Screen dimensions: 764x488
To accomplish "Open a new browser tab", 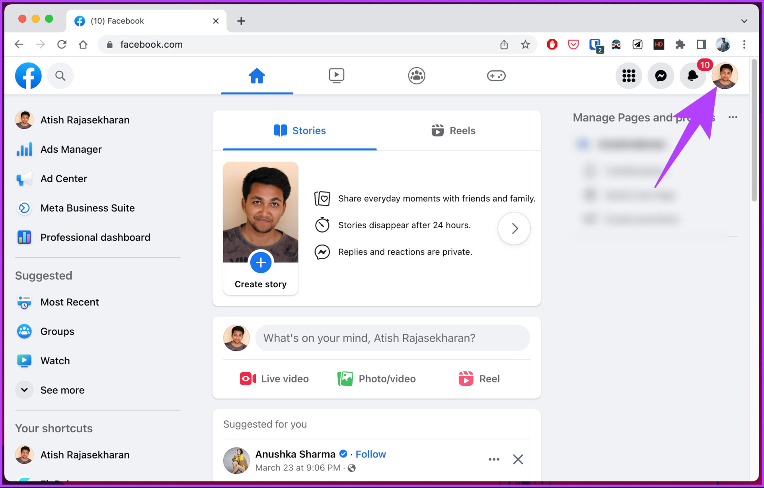I will coord(241,21).
